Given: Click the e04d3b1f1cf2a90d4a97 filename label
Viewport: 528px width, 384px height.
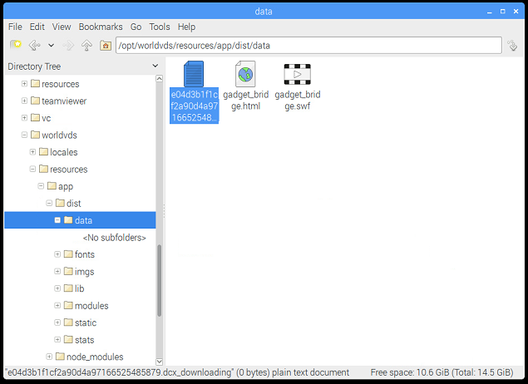Looking at the screenshot, I should 195,106.
